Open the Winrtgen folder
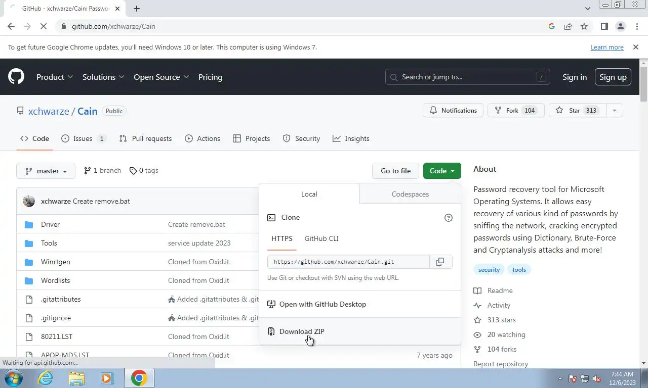 56,262
